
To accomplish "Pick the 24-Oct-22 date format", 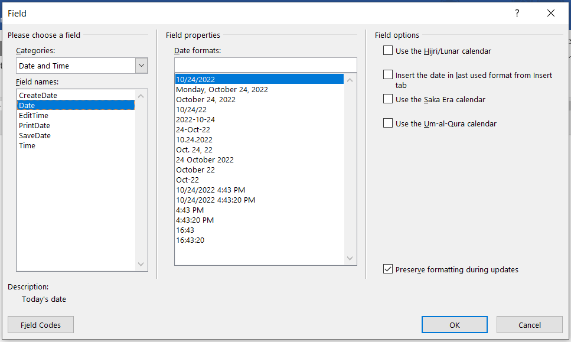I will 194,129.
